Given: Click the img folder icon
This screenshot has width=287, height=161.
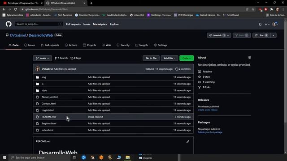Looking at the screenshot, I should (x=38, y=77).
